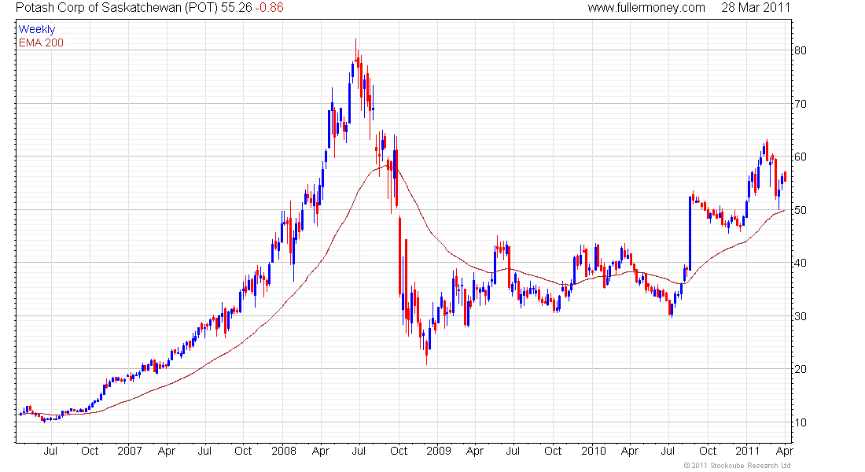Open the www.fullermoney.com link

[646, 8]
